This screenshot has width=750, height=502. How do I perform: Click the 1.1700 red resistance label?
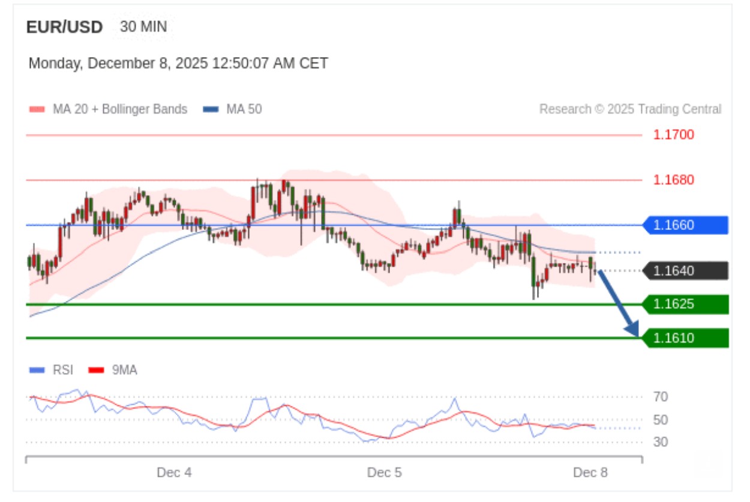(674, 135)
